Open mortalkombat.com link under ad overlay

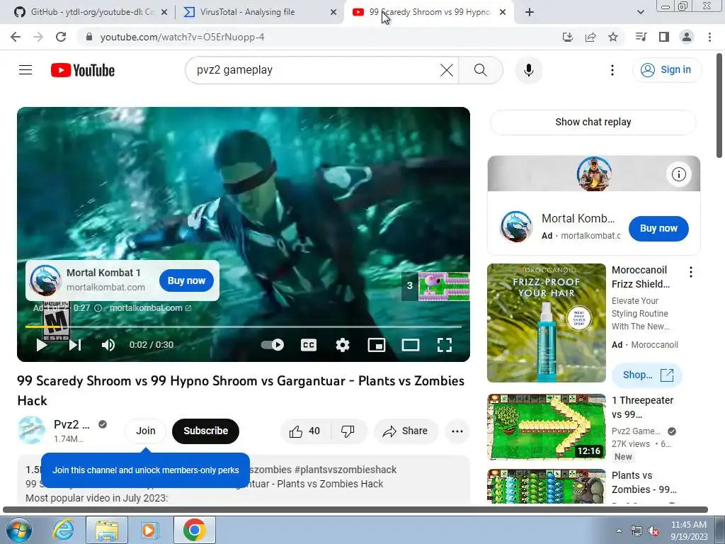(150, 308)
